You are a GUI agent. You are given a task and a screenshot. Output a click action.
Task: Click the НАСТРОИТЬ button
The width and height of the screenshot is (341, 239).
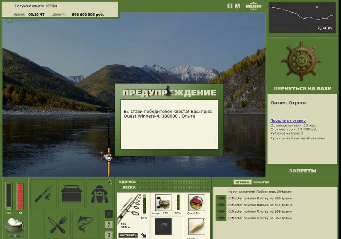pyautogui.click(x=128, y=235)
